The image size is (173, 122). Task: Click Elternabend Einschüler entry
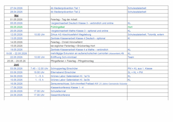pos(63,72)
